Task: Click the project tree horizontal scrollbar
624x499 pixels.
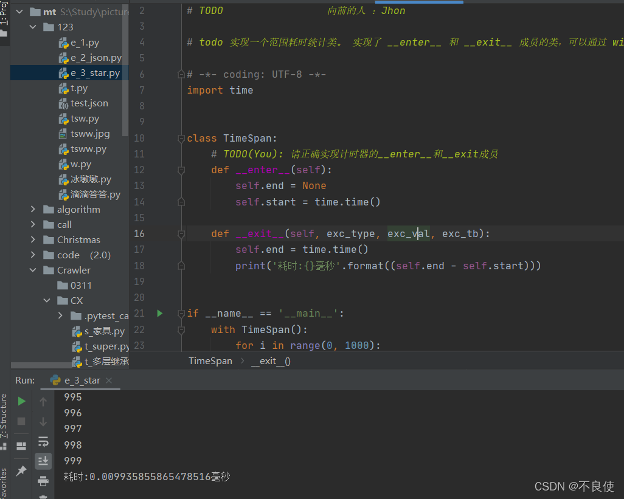Action: pyautogui.click(x=41, y=365)
